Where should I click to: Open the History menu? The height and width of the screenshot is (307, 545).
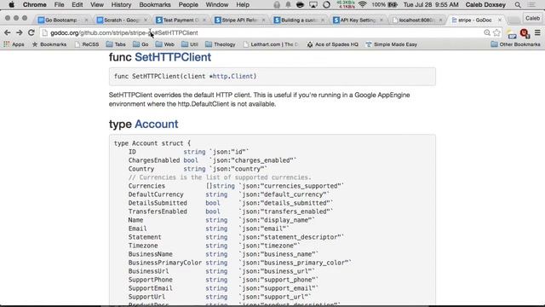pos(121,5)
